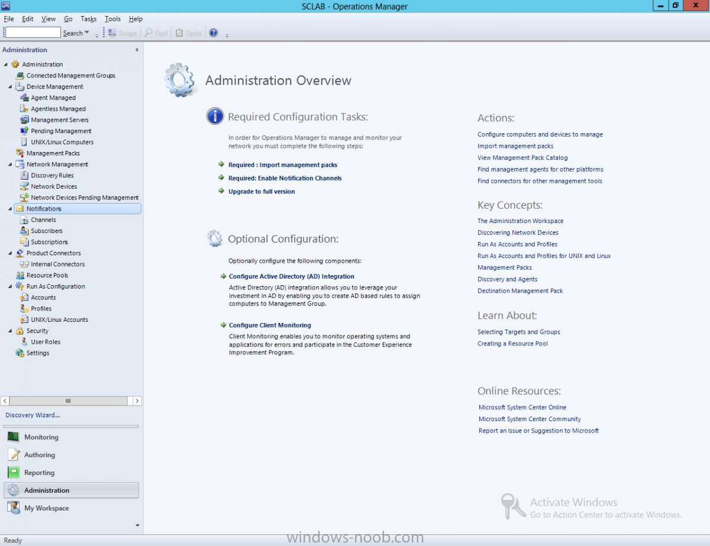Collapse the Security tree node

tap(11, 331)
